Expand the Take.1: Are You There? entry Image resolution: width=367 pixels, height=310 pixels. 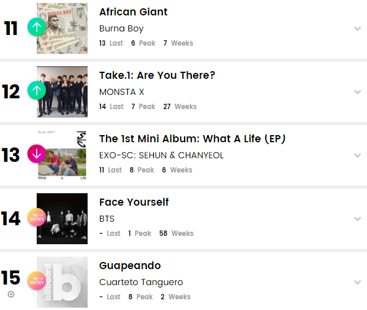click(357, 92)
